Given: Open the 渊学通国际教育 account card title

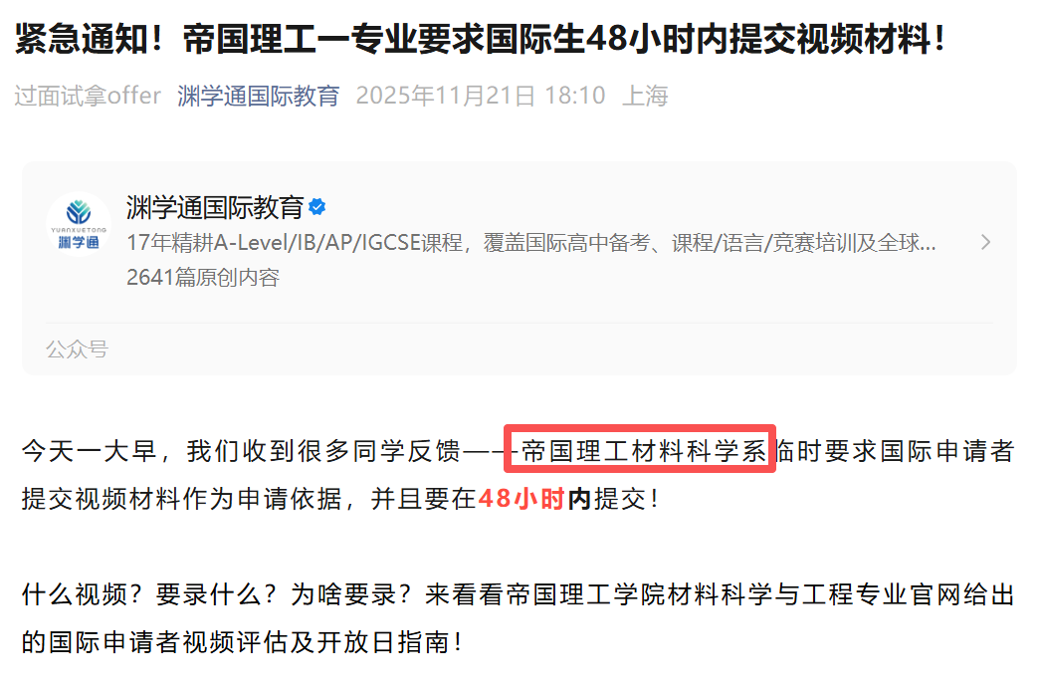Looking at the screenshot, I should point(215,207).
